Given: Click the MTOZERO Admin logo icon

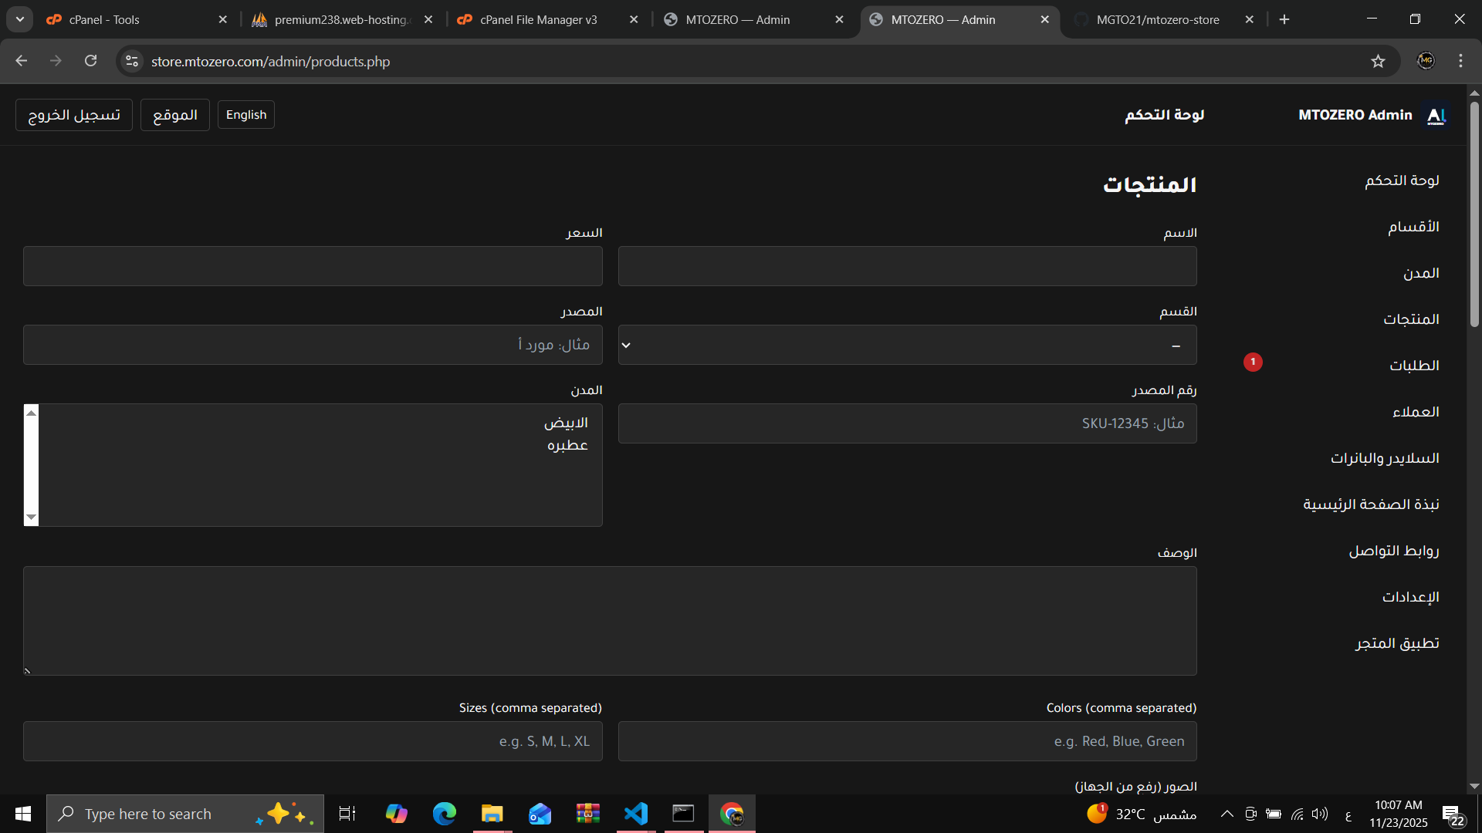Looking at the screenshot, I should (x=1436, y=116).
